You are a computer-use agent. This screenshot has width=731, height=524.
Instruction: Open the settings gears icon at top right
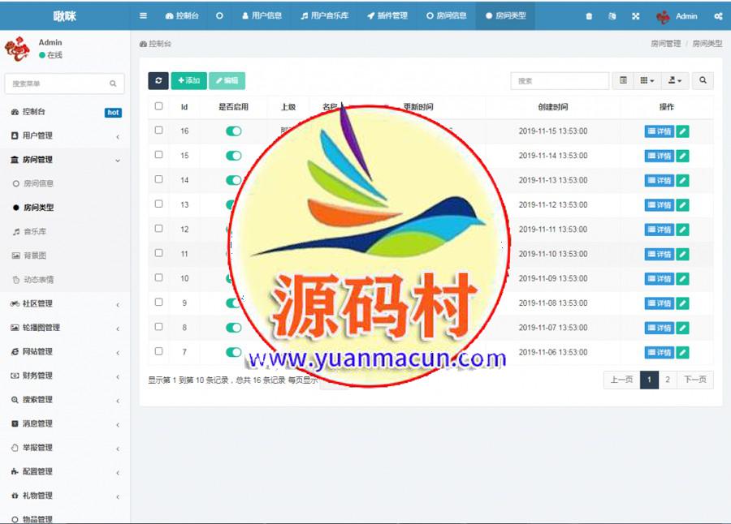pos(718,16)
